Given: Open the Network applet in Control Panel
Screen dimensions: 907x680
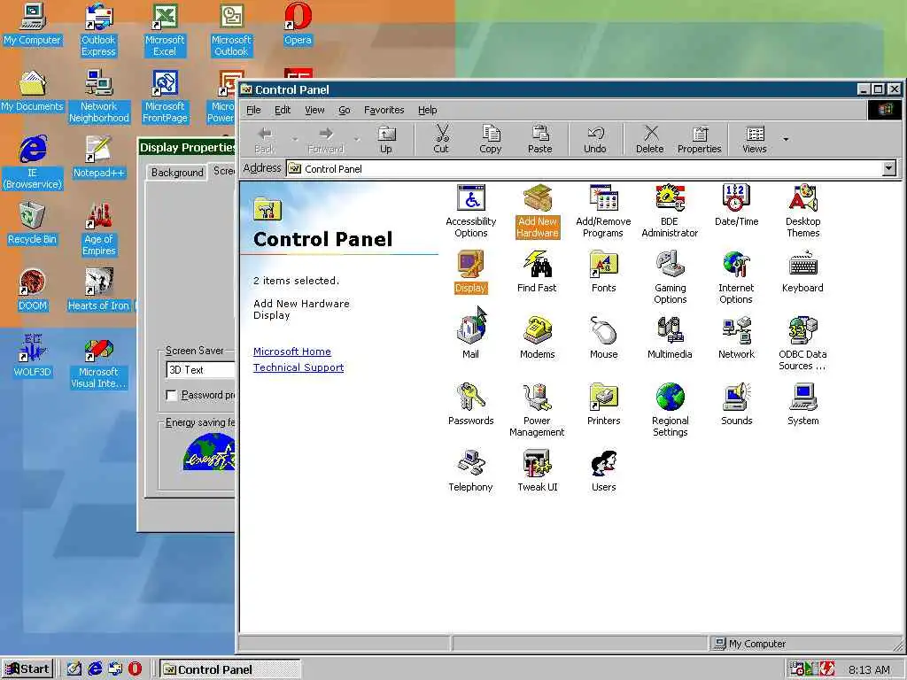Looking at the screenshot, I should [736, 338].
